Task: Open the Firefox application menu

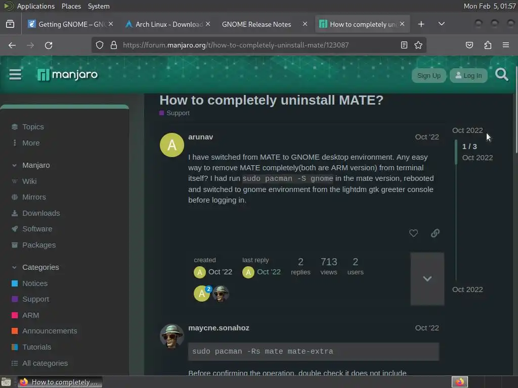Action: point(505,45)
